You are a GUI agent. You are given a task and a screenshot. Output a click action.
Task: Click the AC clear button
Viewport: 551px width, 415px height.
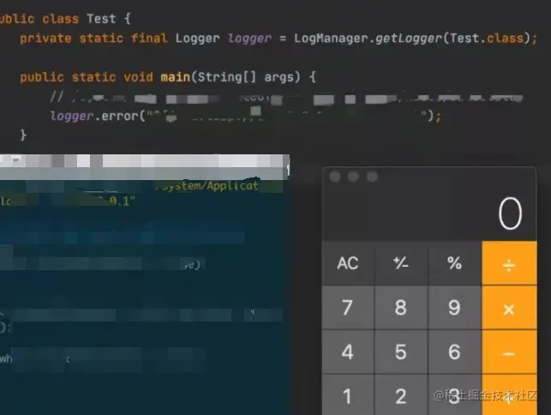pos(348,263)
